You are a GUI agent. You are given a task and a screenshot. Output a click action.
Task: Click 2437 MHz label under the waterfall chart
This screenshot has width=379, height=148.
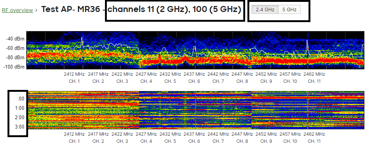(x=194, y=134)
